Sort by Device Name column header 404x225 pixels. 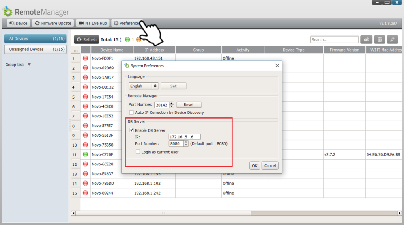pos(112,50)
